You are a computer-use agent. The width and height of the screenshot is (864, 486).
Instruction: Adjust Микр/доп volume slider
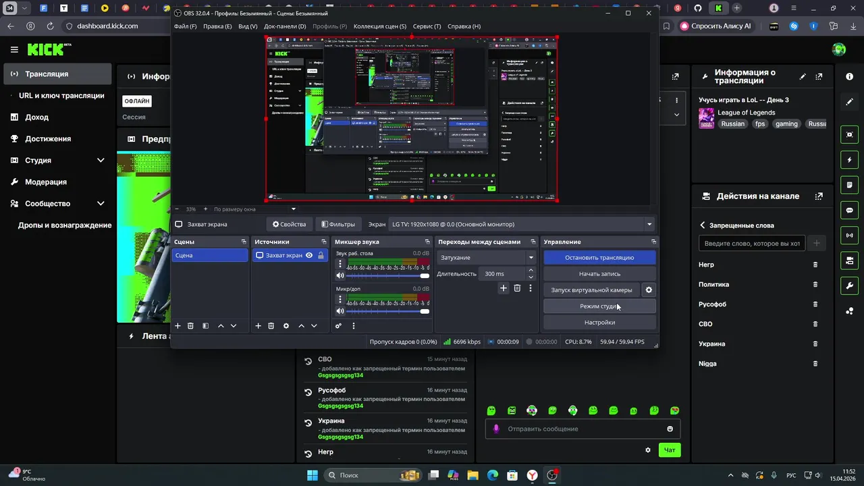click(x=387, y=311)
